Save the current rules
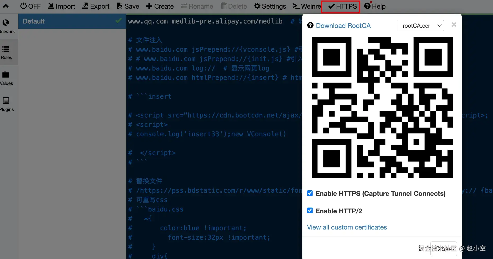 pos(128,6)
